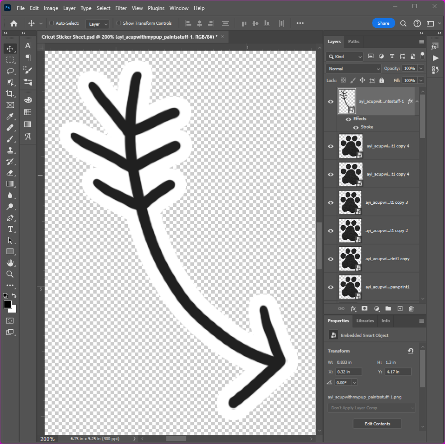Open the Normal blend mode dropdown
Screen dimensions: 445x444
pyautogui.click(x=353, y=69)
